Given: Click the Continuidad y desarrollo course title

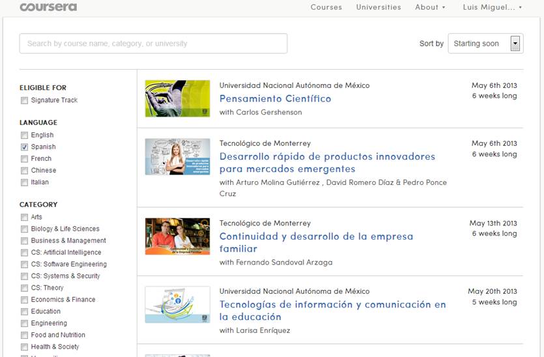Looking at the screenshot, I should [316, 236].
